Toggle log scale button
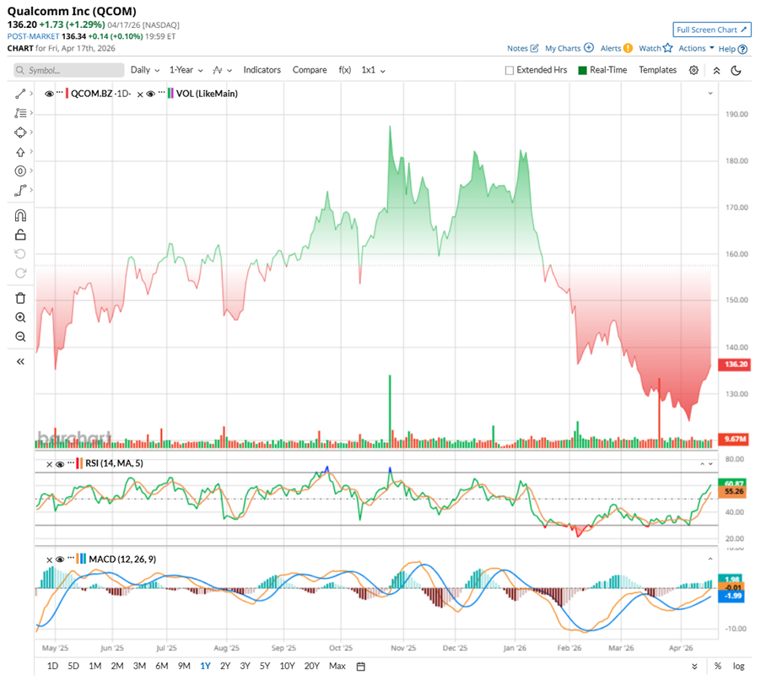Viewport: 761px width, 681px height. 739,666
